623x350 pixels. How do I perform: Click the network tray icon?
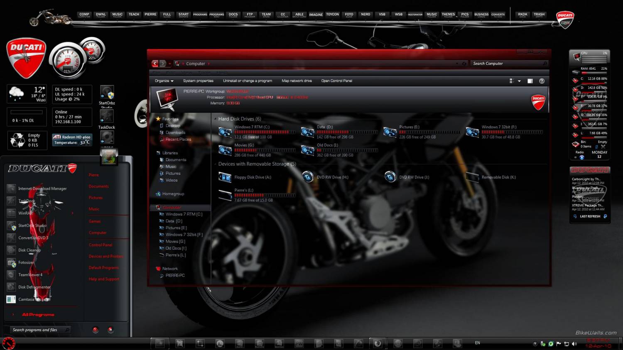pyautogui.click(x=567, y=344)
